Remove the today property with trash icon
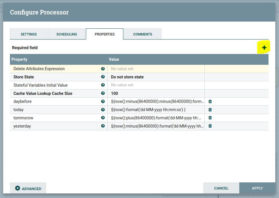279x198 pixels. (210, 110)
